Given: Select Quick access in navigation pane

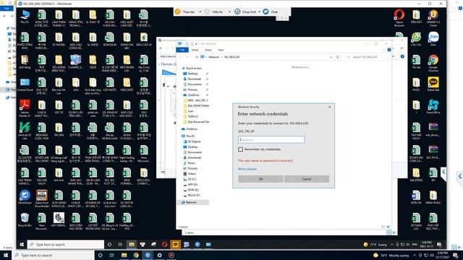Looking at the screenshot, I should (x=193, y=68).
